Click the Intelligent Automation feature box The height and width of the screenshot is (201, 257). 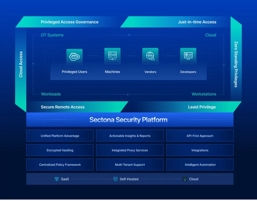click(200, 165)
